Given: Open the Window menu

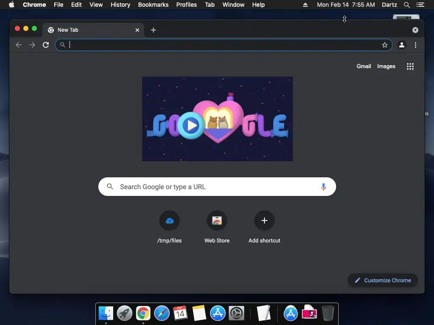Looking at the screenshot, I should (x=234, y=5).
